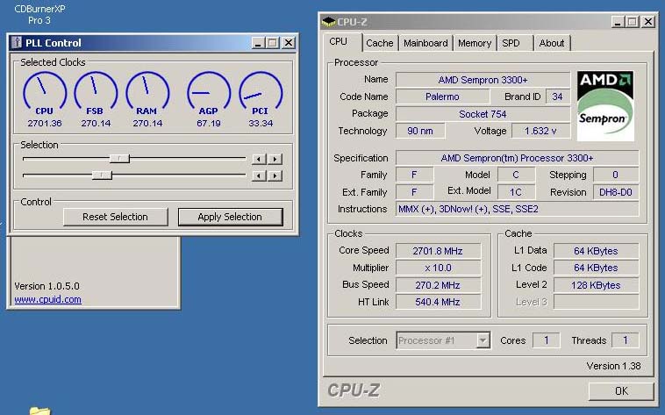Open the www.cpuid.com link
The width and height of the screenshot is (665, 415).
(48, 299)
